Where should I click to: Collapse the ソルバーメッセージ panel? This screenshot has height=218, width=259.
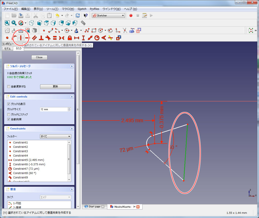72,66
